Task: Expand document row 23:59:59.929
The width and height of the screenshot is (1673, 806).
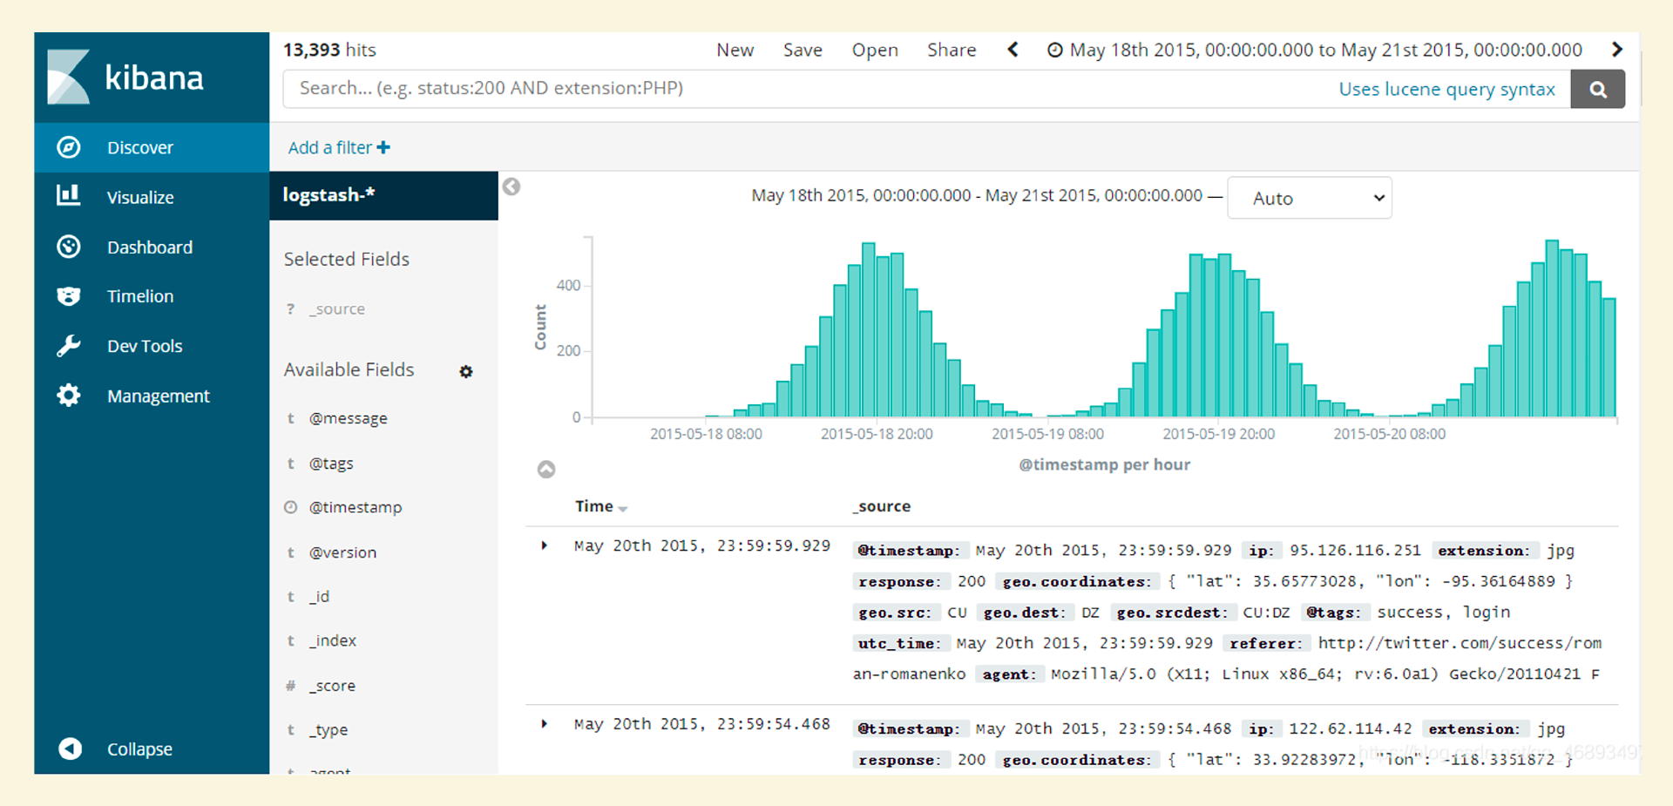Action: point(545,545)
